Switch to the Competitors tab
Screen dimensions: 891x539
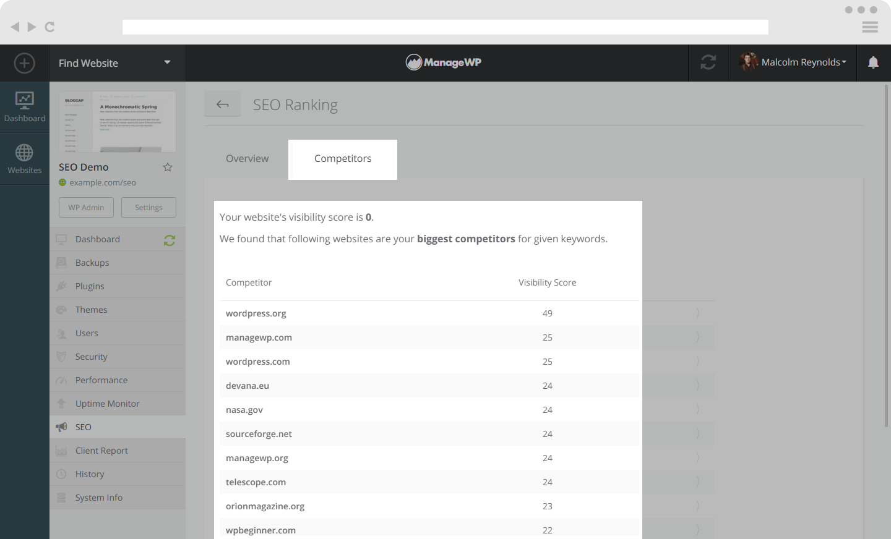tap(343, 159)
